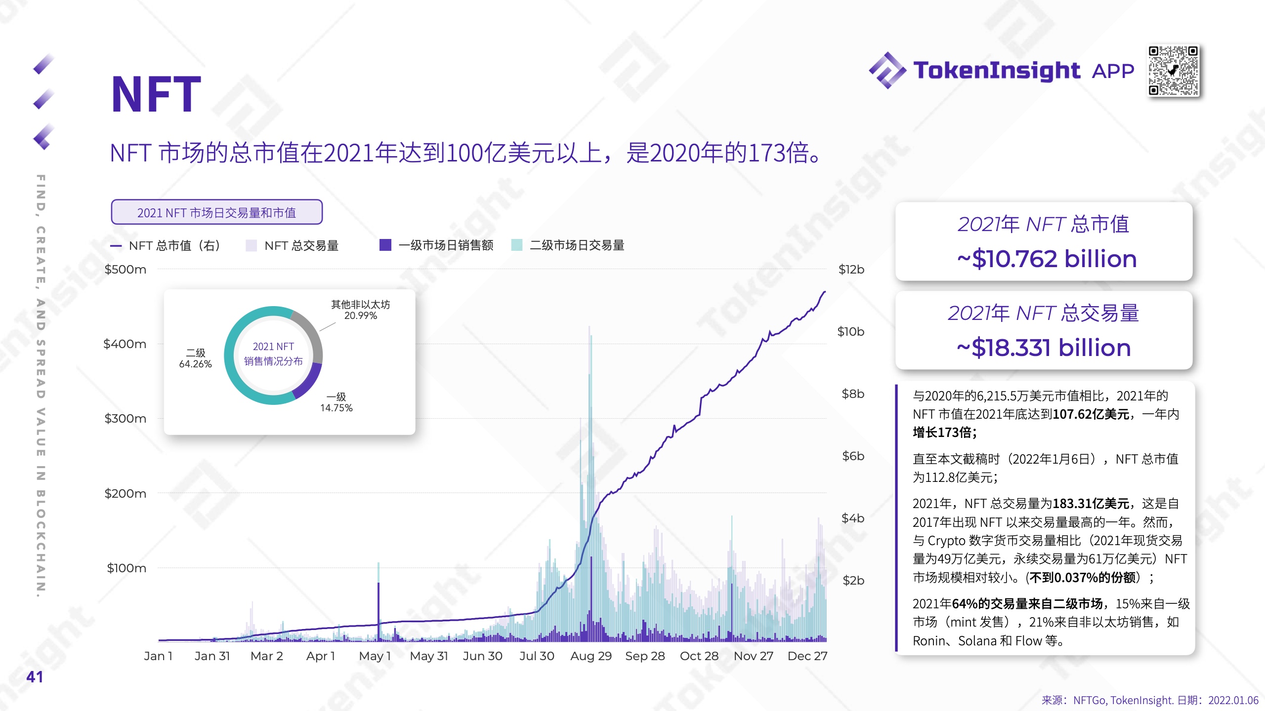Click the bold 107.62亿美元 text
This screenshot has height=711, width=1265.
point(1091,414)
